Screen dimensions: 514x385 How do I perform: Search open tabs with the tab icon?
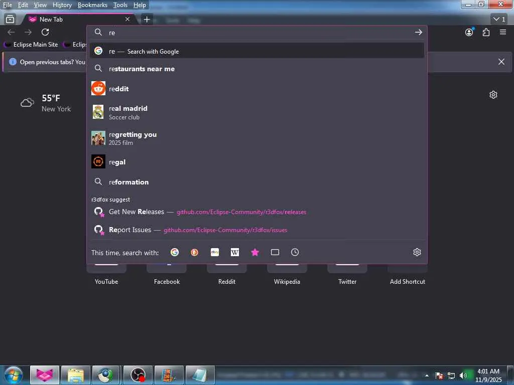(x=275, y=252)
